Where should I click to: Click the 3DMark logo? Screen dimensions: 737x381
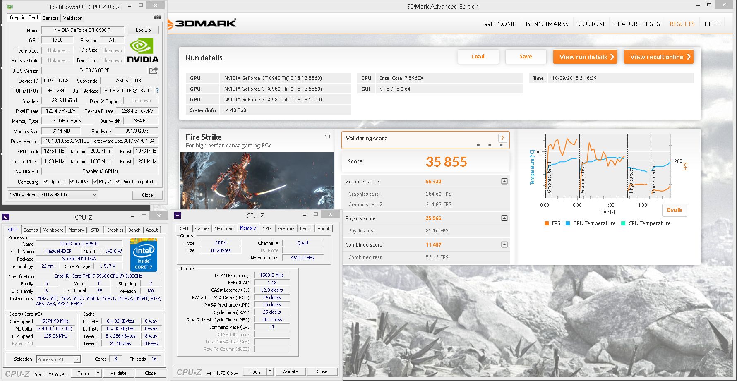coord(202,24)
